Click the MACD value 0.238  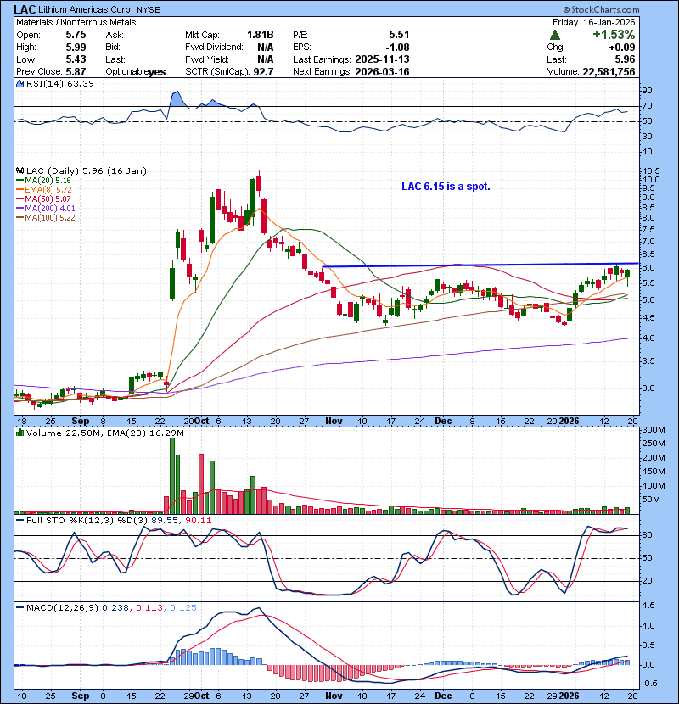click(115, 608)
